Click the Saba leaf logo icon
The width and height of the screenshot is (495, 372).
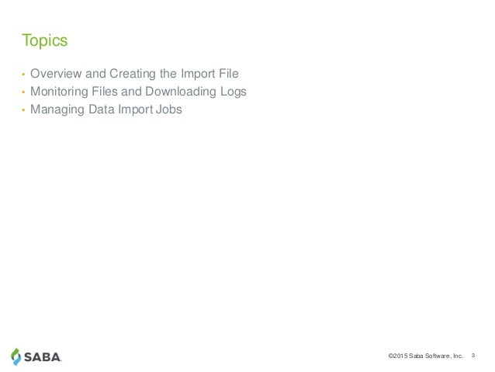tap(16, 356)
